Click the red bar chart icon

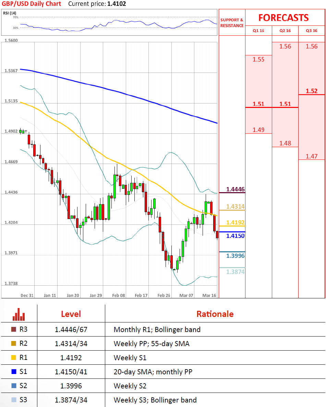[x=19, y=314]
